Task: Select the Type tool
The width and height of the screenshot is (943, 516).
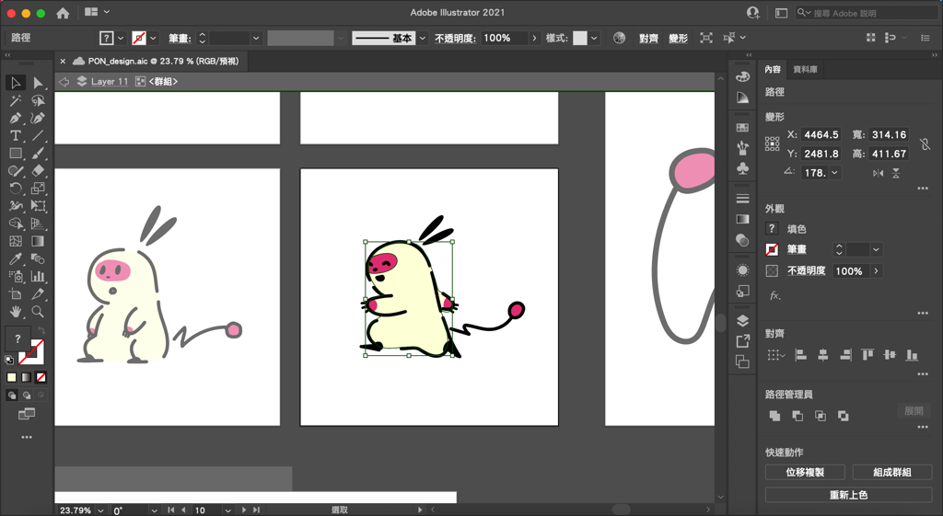Action: (16, 136)
